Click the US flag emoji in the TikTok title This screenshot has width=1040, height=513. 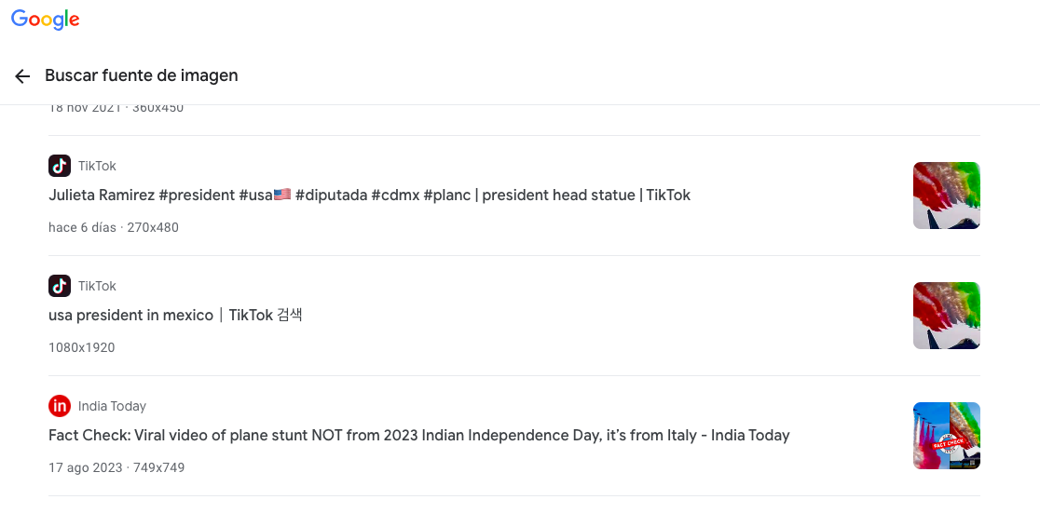coord(282,196)
